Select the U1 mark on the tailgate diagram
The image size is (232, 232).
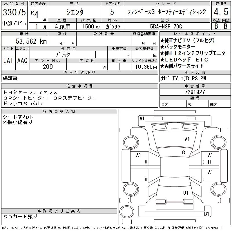point(186,193)
